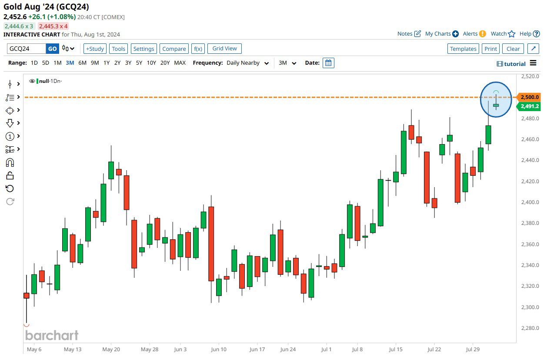Open chart Settings button

[144, 49]
